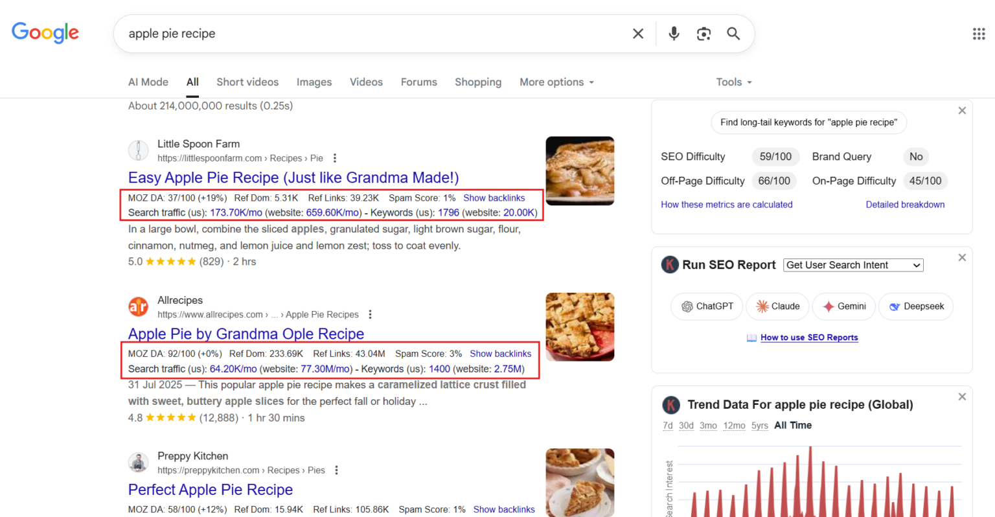The image size is (995, 517).
Task: Run SEO report with Gemini
Action: tap(844, 306)
